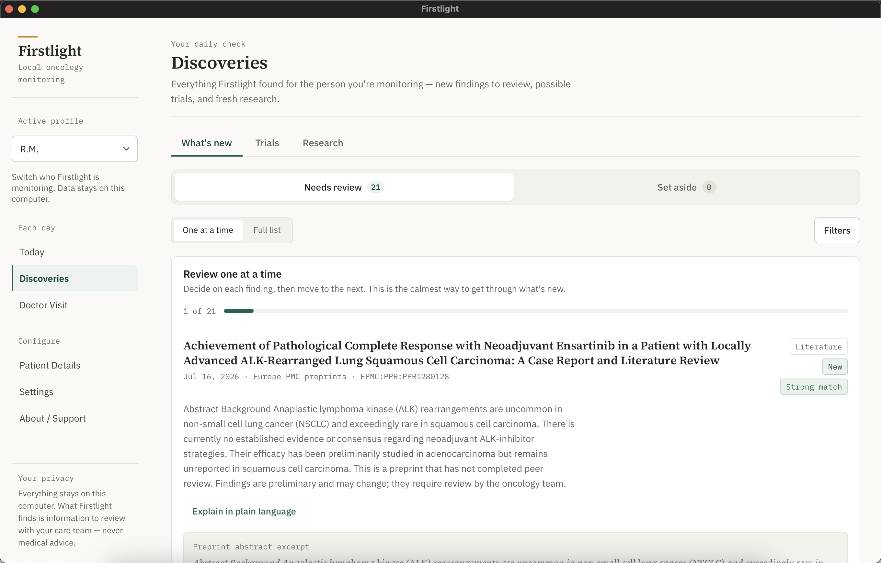Click the Preprint abstract excerpt box
881x563 pixels.
click(x=515, y=547)
